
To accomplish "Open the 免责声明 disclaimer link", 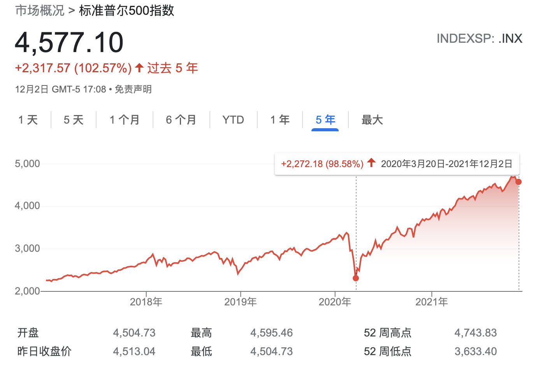I will coord(133,89).
